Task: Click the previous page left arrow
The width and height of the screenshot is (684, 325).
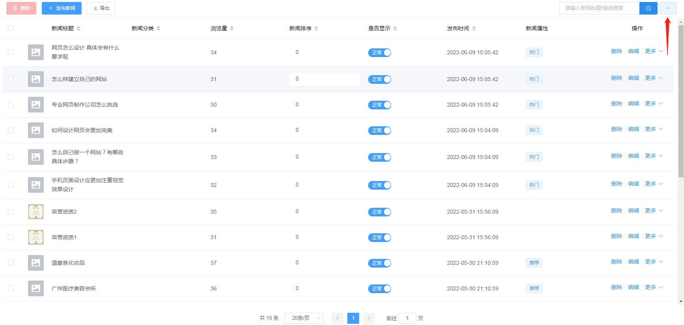Action: [x=337, y=318]
